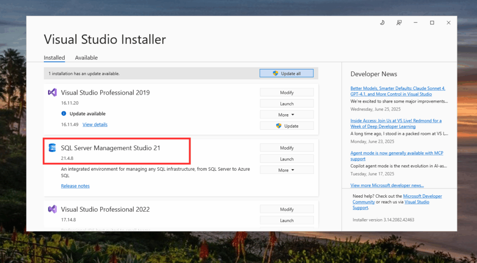Click the SQL Server Management Studio 21 title

[110, 148]
